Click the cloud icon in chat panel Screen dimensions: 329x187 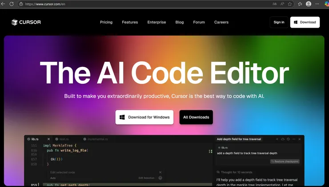coord(283,139)
